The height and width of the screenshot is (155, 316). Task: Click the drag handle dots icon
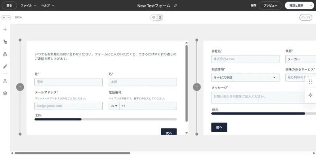pyautogui.click(x=310, y=81)
